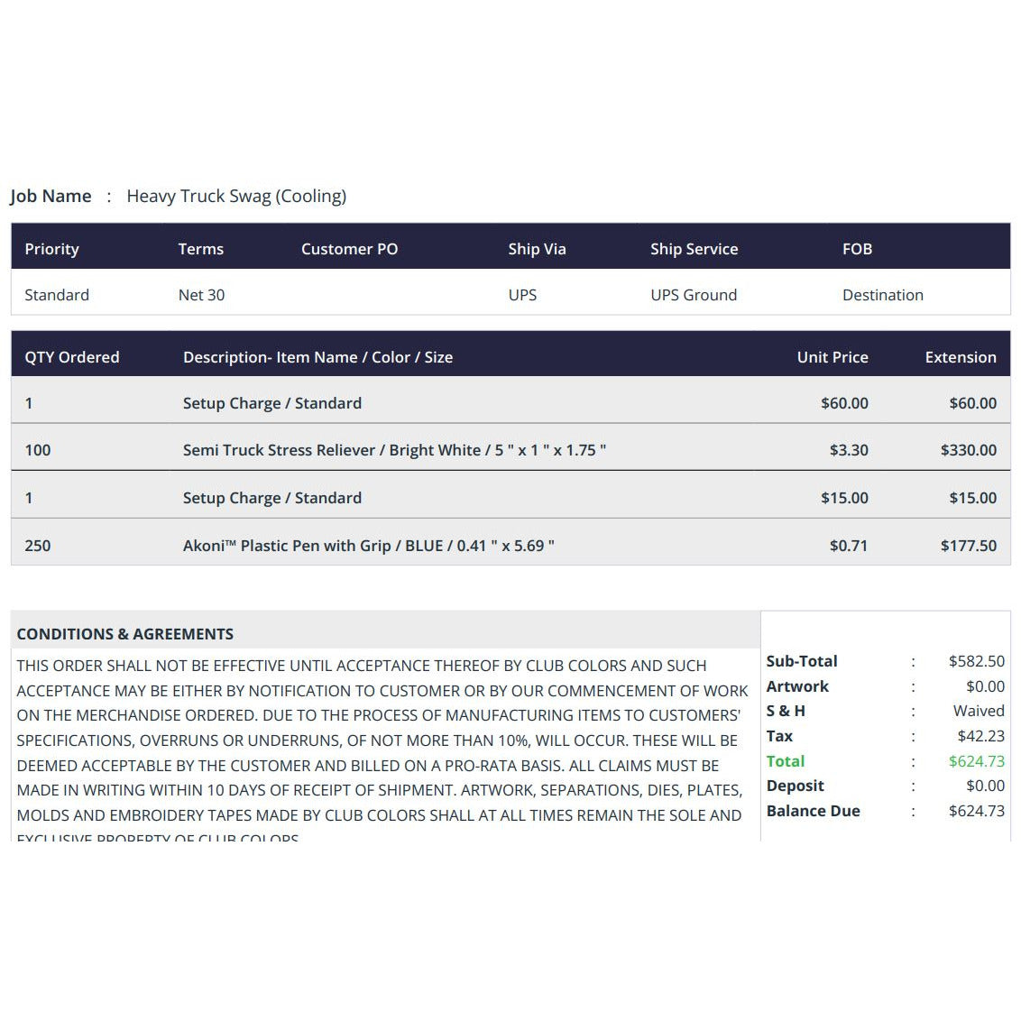Select the $177.50 extension amount
Image resolution: width=1021 pixels, height=1021 pixels.
pos(968,546)
